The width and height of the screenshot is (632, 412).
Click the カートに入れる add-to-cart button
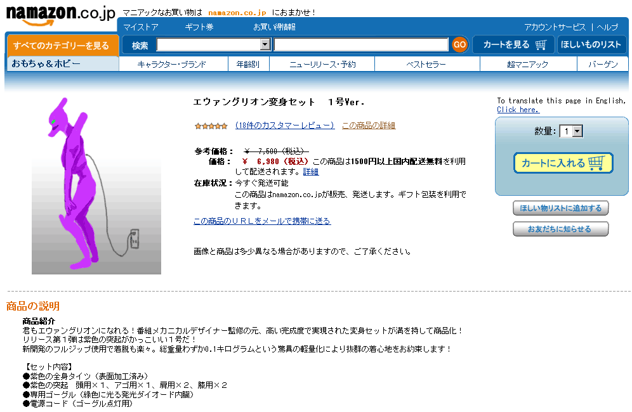click(x=563, y=163)
